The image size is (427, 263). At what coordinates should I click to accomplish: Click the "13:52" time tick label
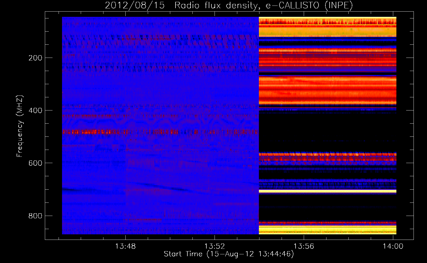coord(215,246)
